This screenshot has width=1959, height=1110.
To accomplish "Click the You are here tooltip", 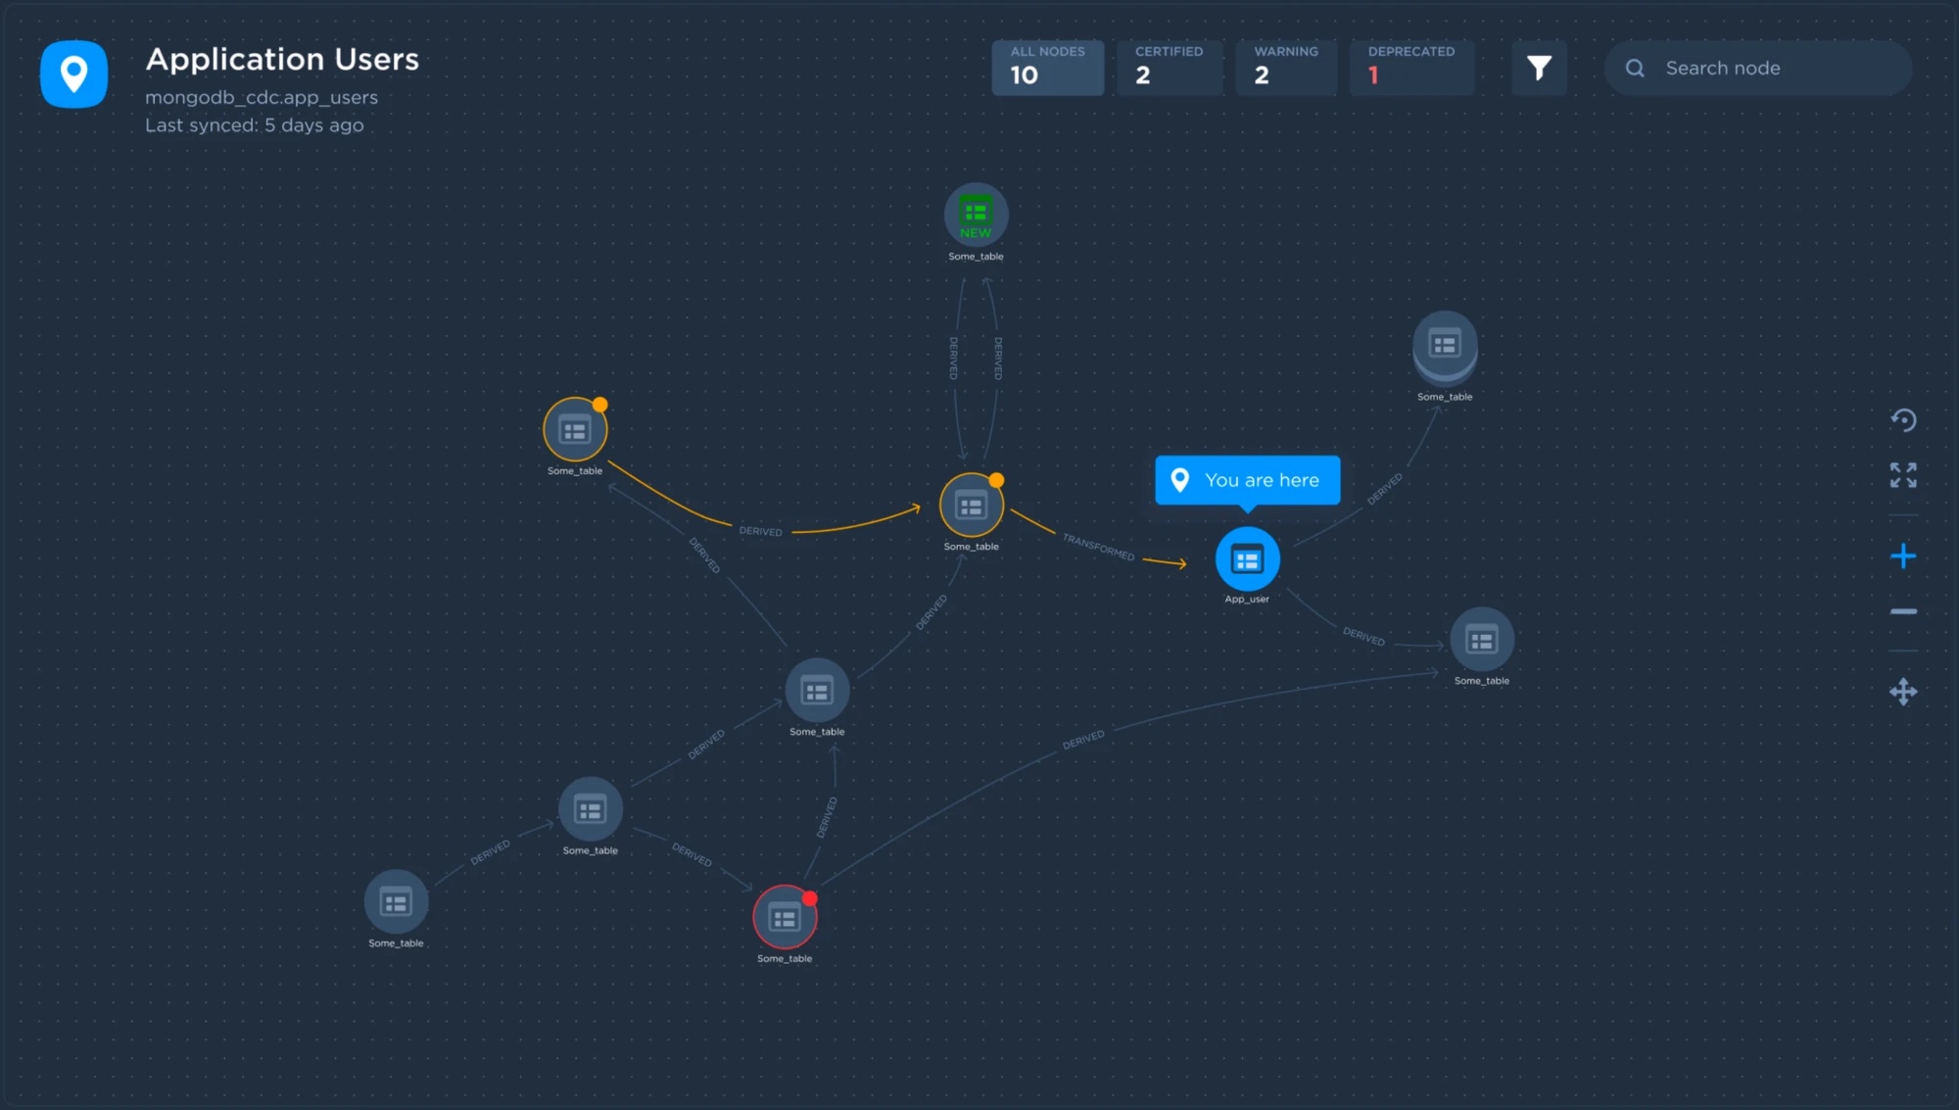I will coord(1247,480).
